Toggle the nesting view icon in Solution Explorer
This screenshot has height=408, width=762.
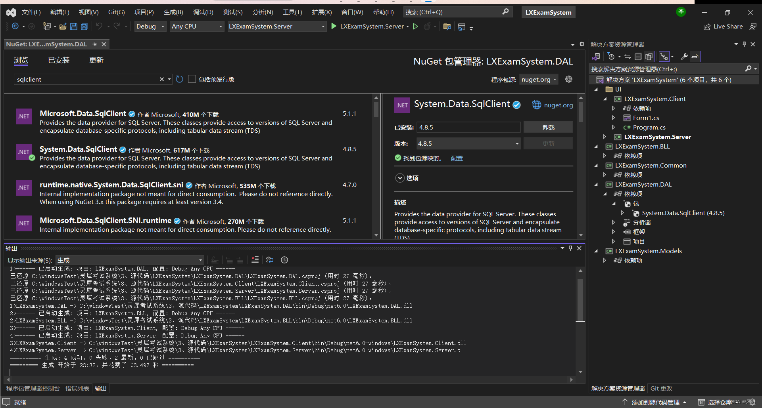[x=664, y=57]
